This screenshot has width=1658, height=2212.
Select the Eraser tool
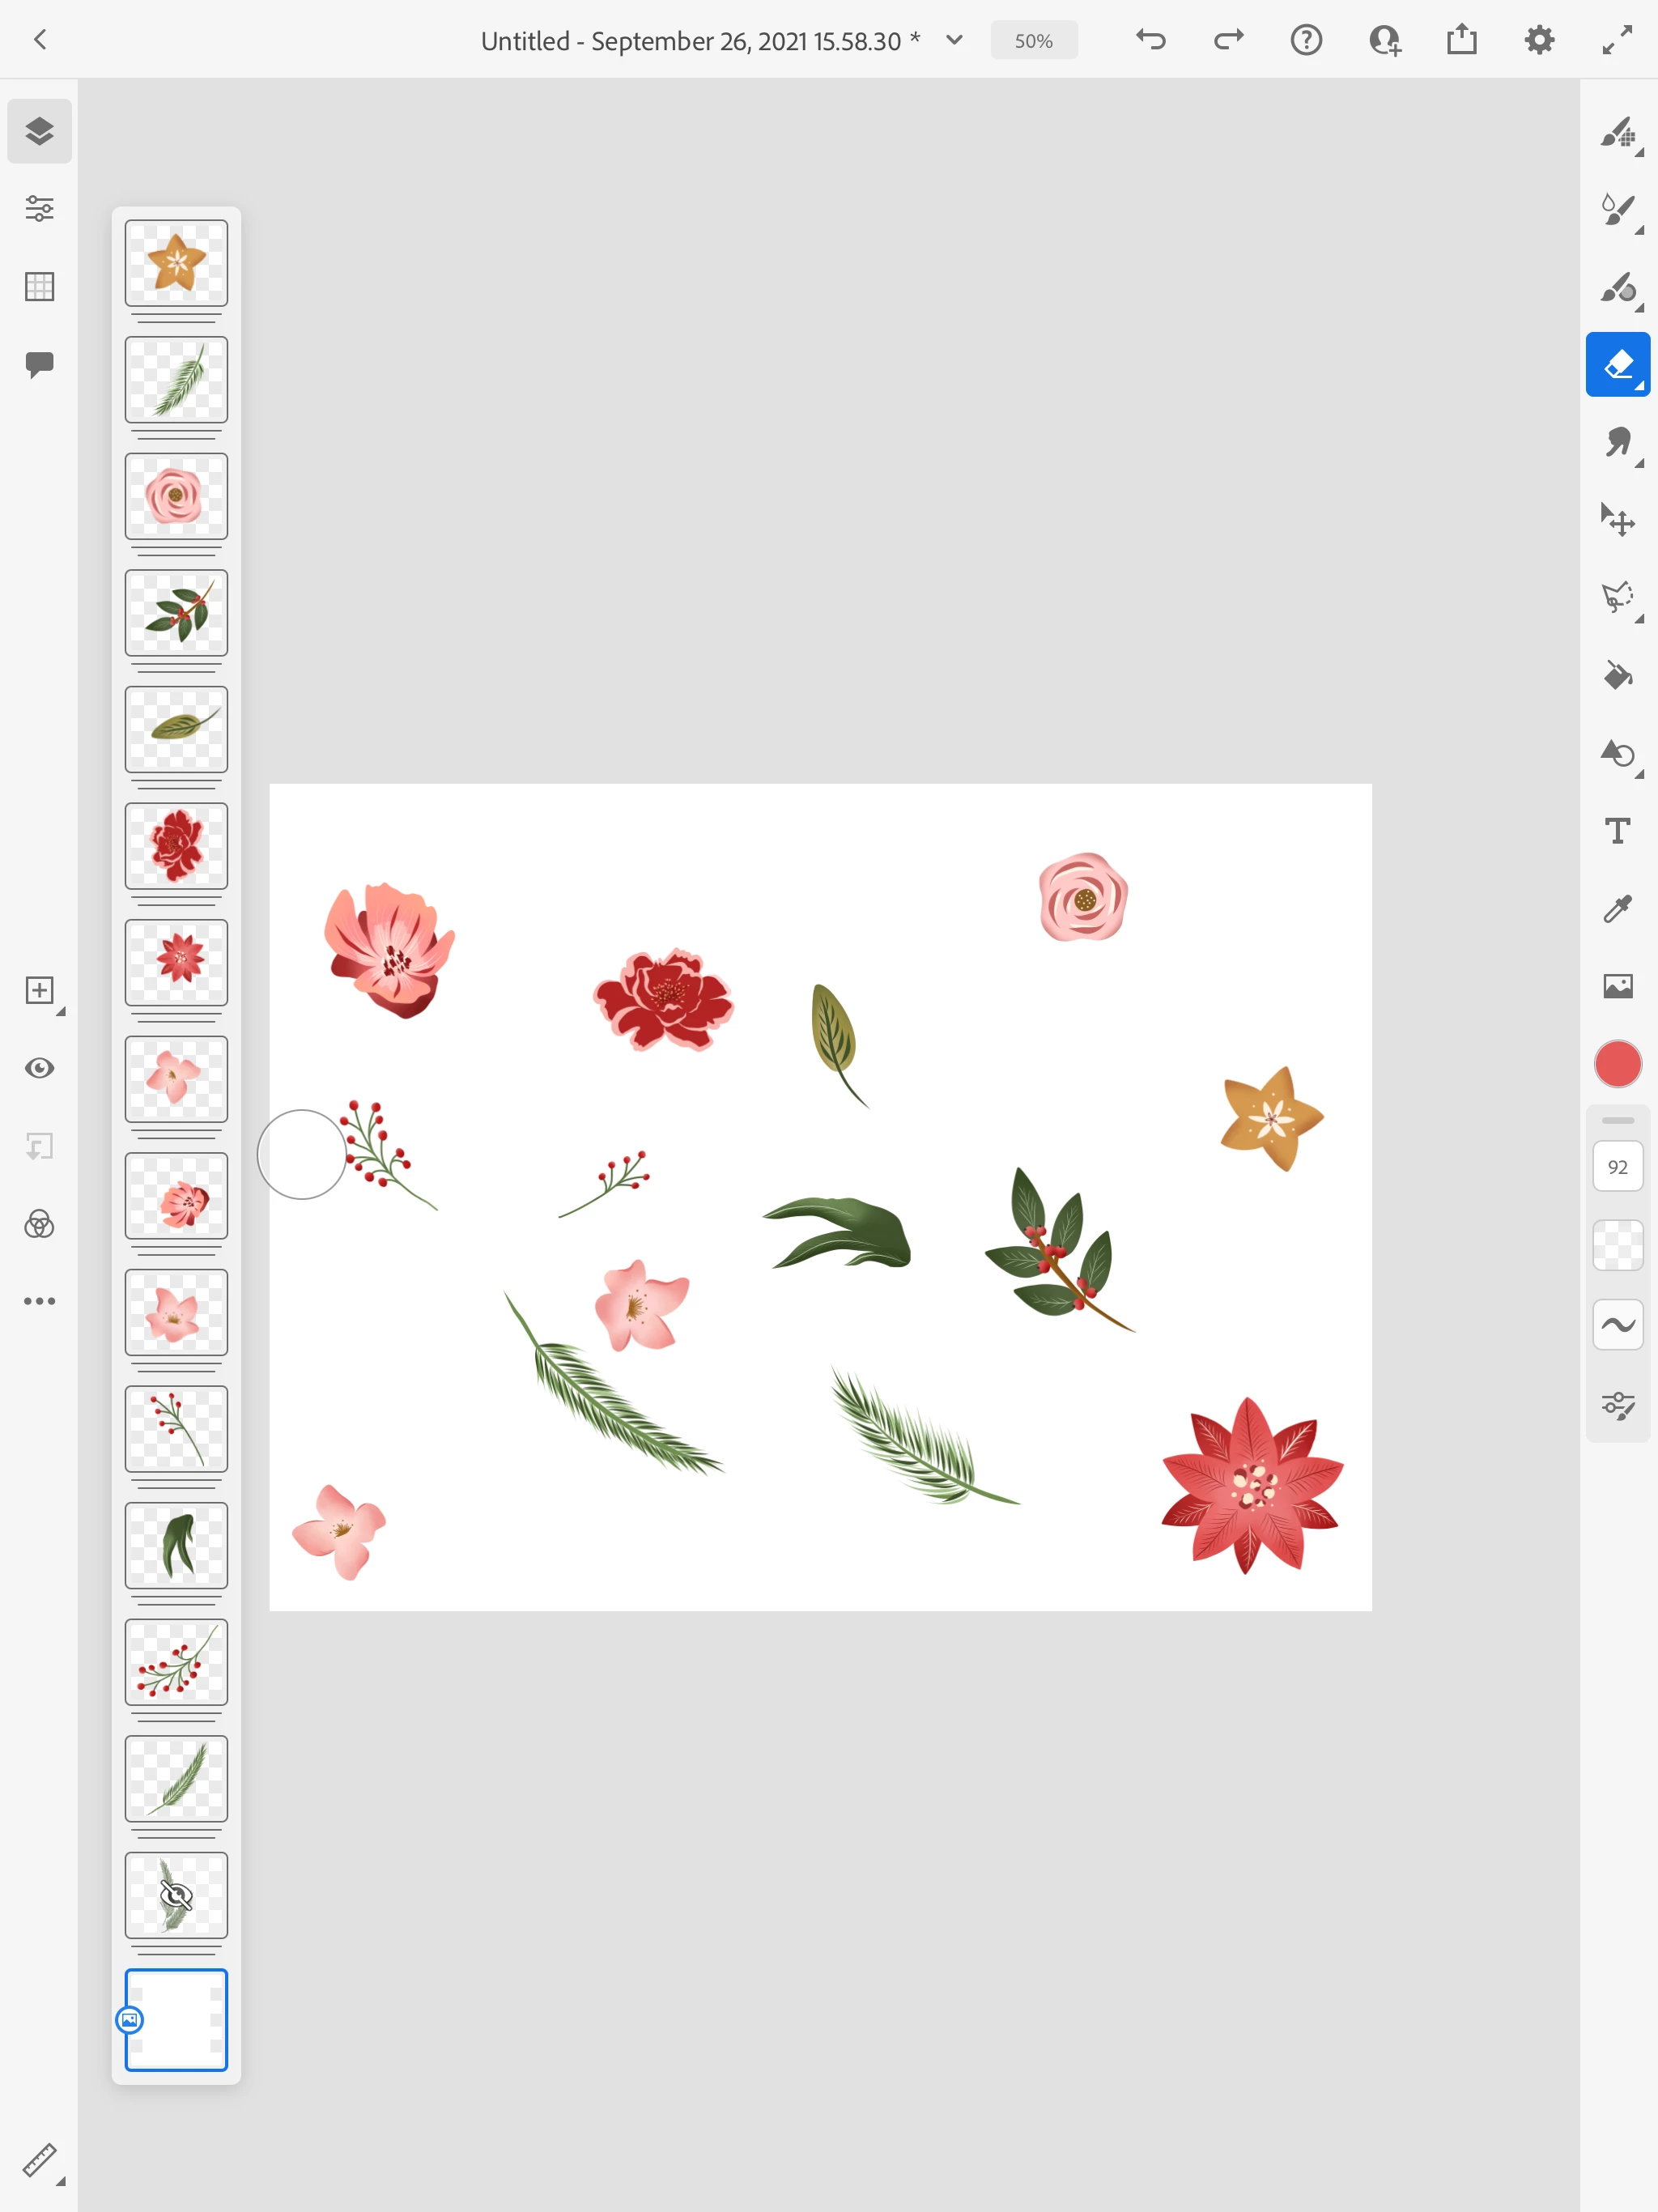[1617, 365]
